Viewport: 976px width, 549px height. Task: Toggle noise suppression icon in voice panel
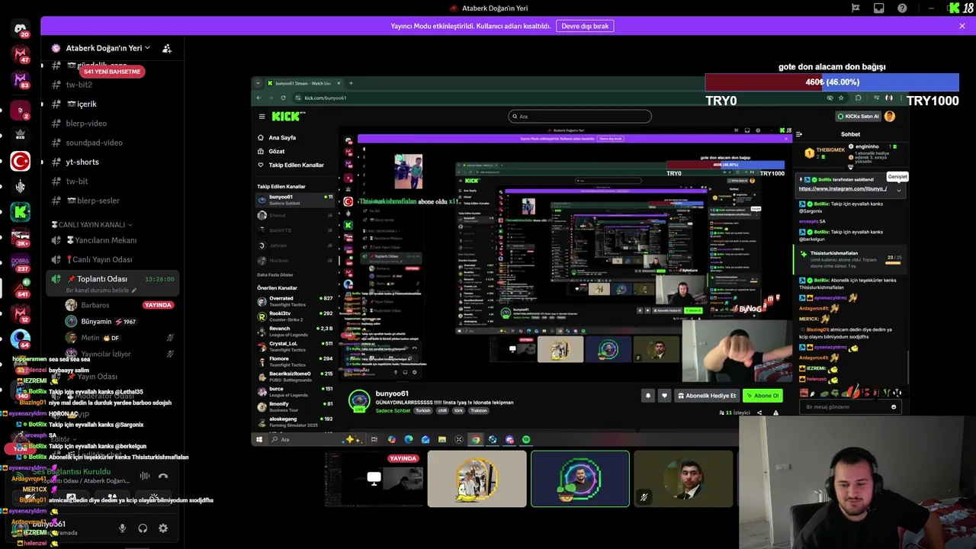144,476
